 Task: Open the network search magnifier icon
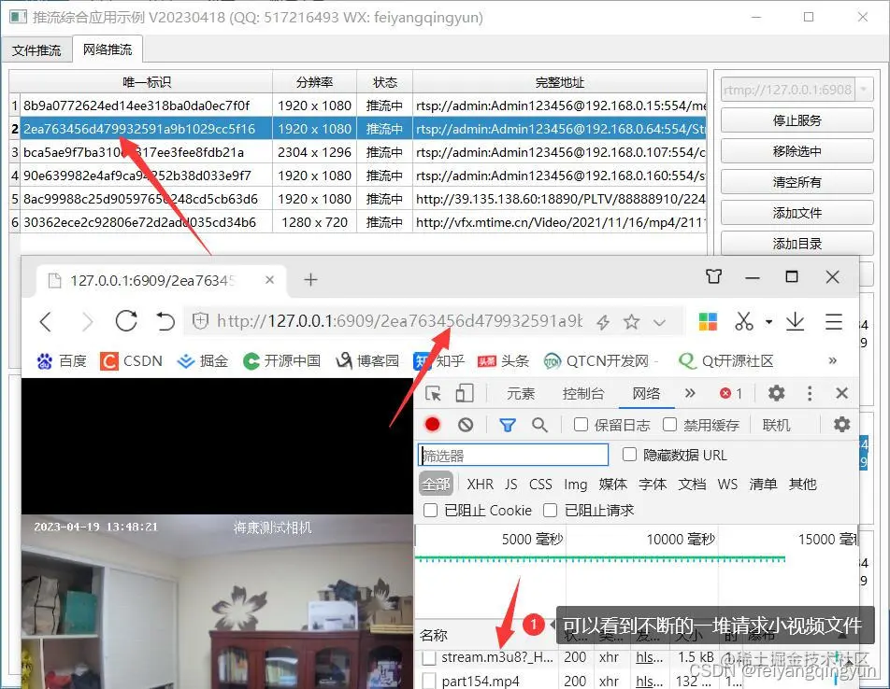538,424
